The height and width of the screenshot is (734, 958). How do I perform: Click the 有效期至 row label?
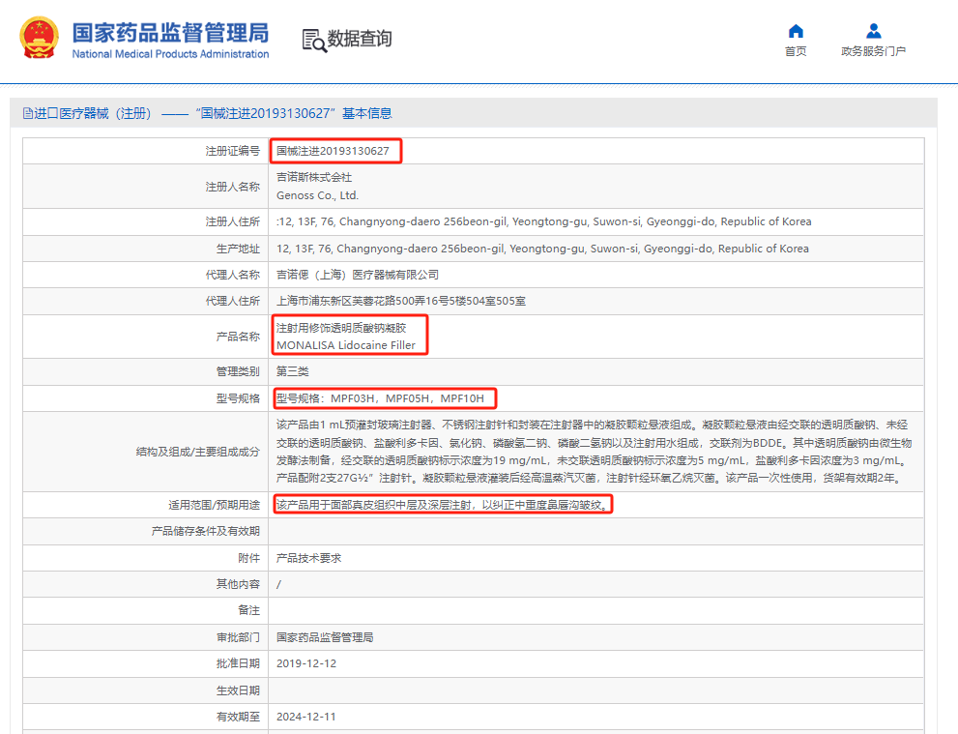[238, 717]
